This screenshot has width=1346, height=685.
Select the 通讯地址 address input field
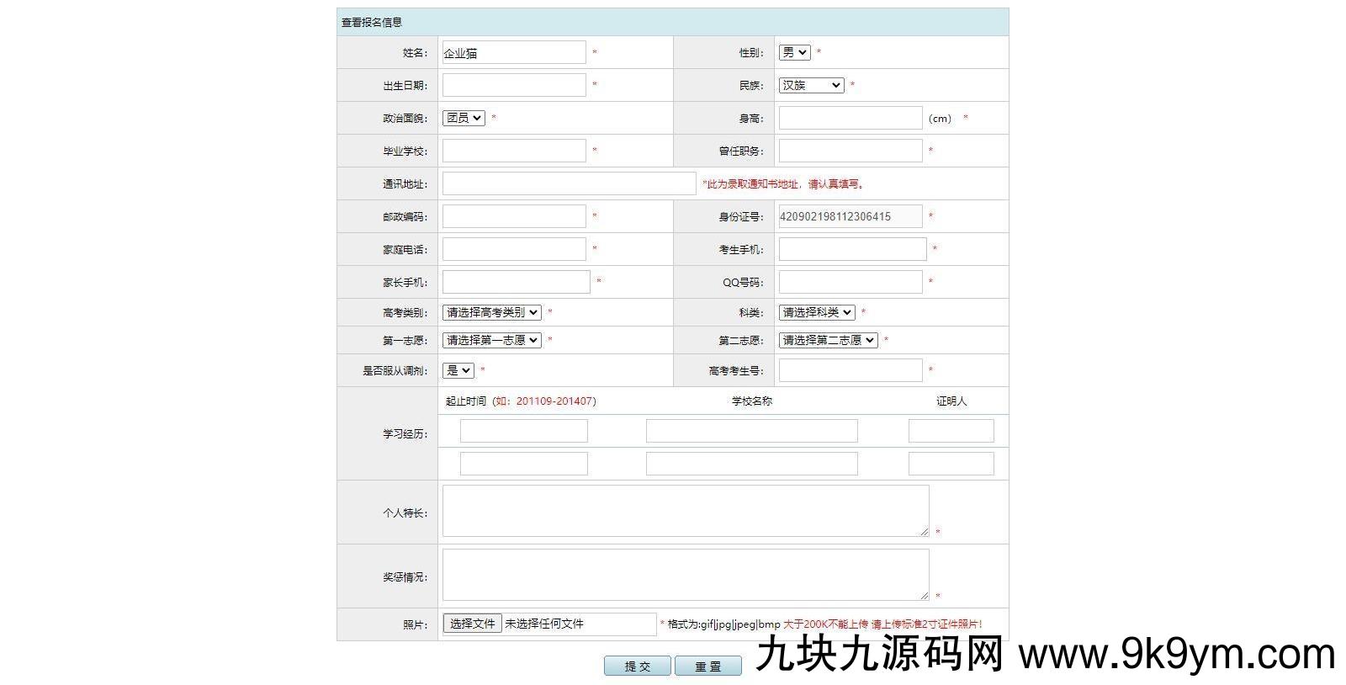[x=569, y=183]
